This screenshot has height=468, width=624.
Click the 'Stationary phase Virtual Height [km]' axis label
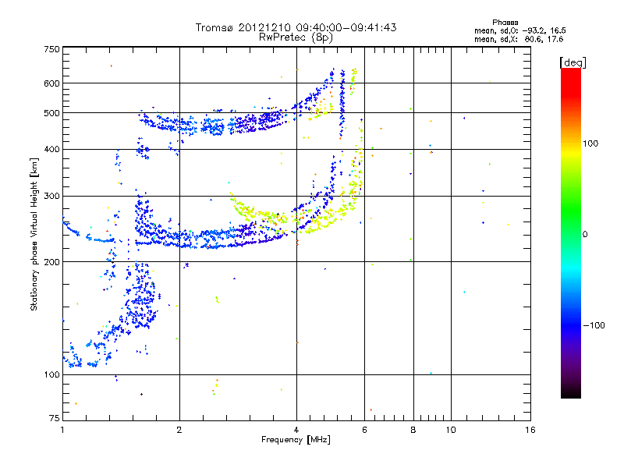pos(34,235)
